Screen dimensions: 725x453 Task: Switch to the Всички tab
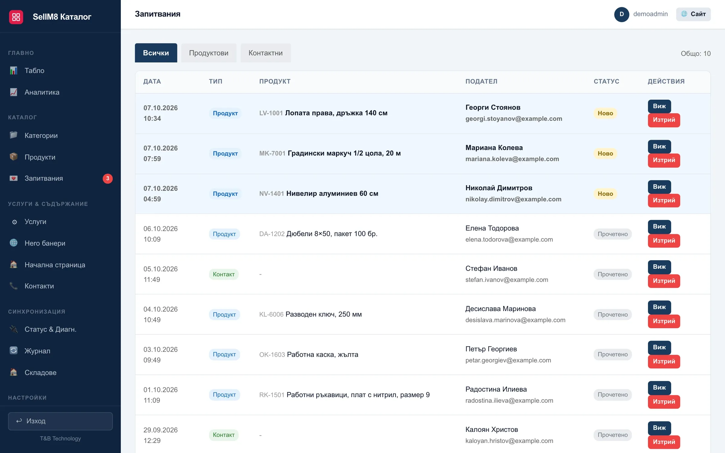[156, 53]
